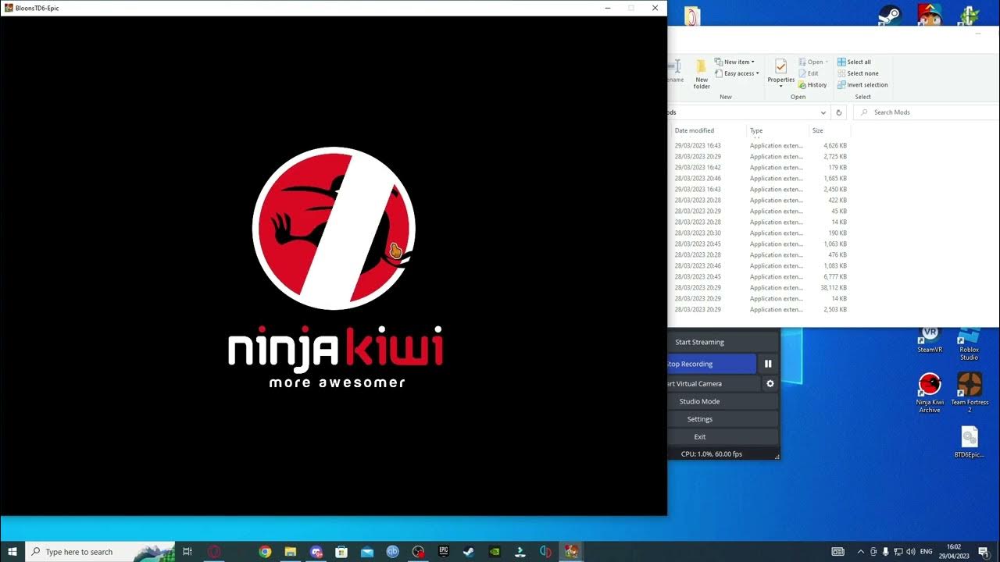Open the volume control in tray
The image size is (1000, 562).
click(x=911, y=552)
